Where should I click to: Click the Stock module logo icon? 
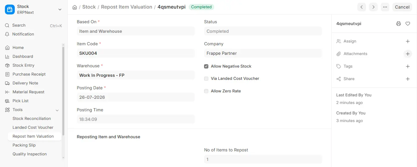[x=10, y=9]
